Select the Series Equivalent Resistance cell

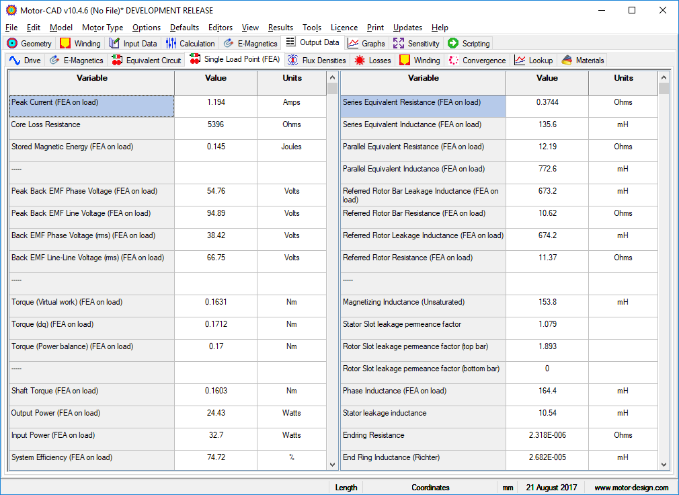423,106
